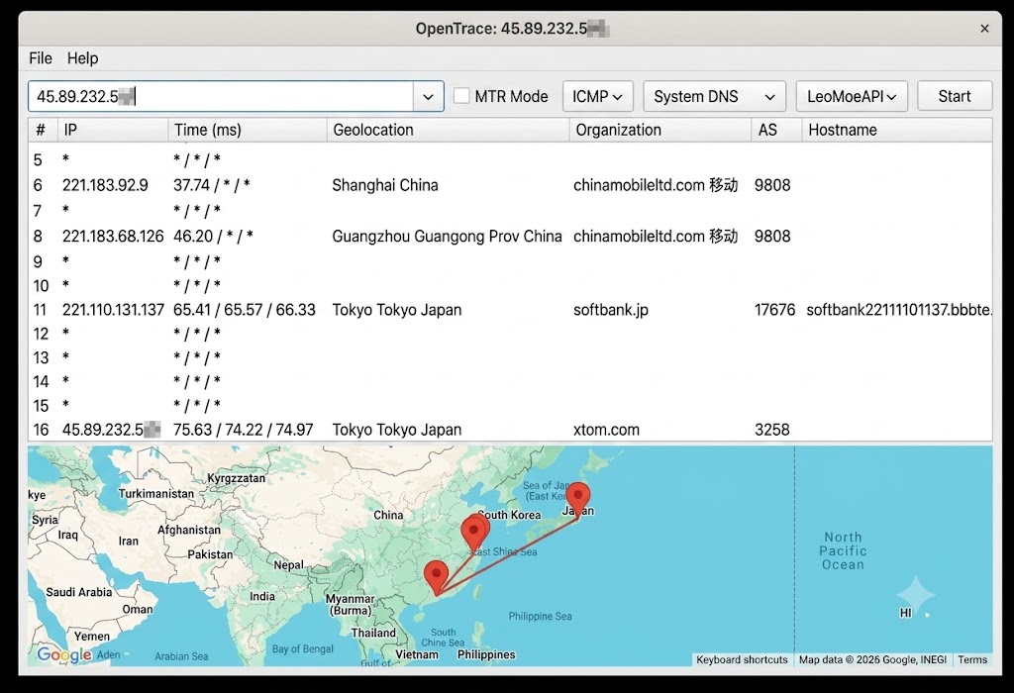The image size is (1014, 693).
Task: Click the map pin near Shanghai
Action: [x=474, y=532]
